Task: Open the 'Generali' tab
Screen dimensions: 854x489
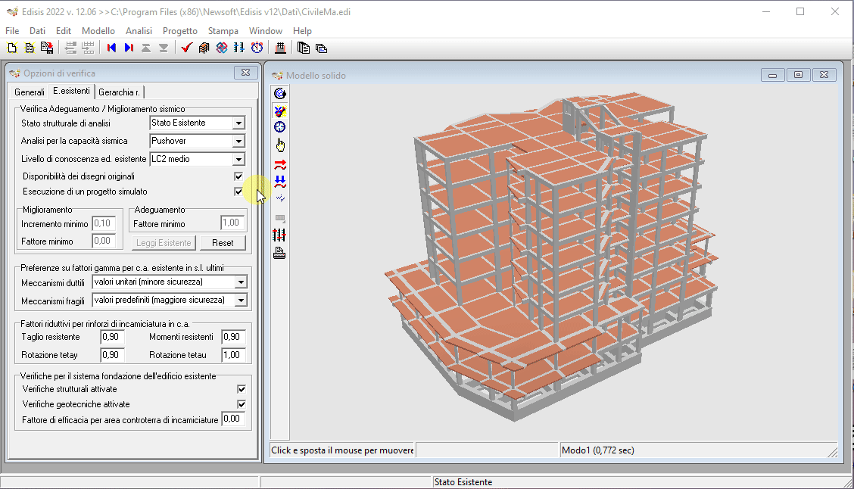Action: (30, 92)
